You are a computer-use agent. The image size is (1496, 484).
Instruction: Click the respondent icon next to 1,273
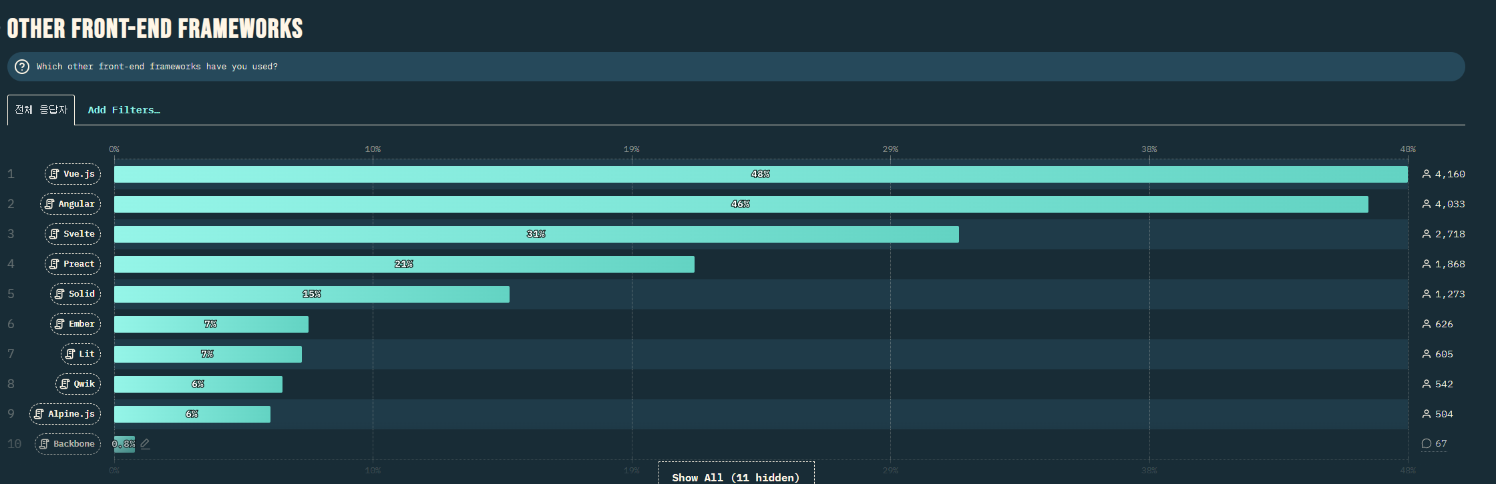coord(1427,294)
